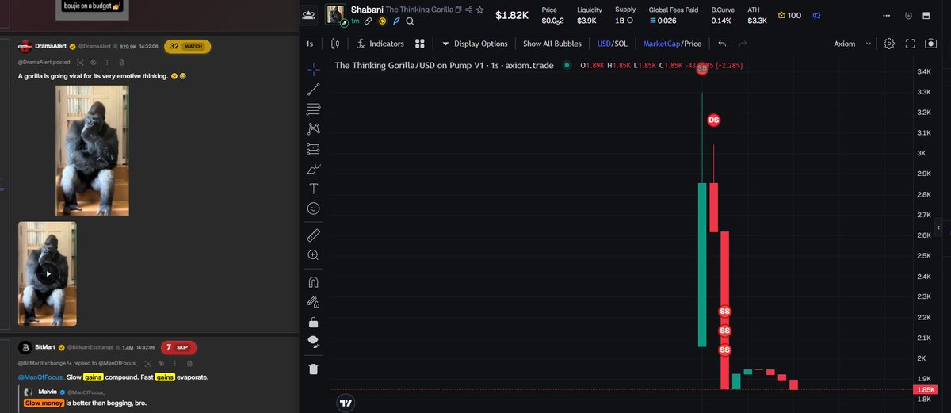Image resolution: width=951 pixels, height=413 pixels.
Task: Toggle lock all drawings padlock
Action: (313, 322)
